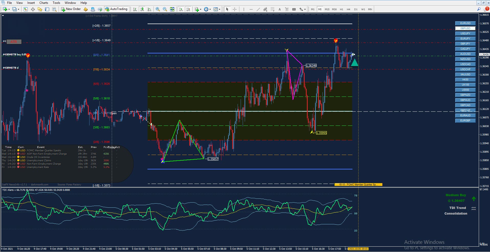Switch symbol to XAUUSD button
490x252 pixels.
coord(465,75)
